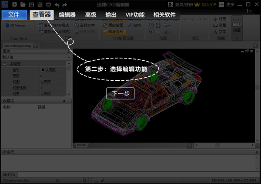261x184 pixels.
Task: Select 复制为EMF格式 tool
Action: 54,25
